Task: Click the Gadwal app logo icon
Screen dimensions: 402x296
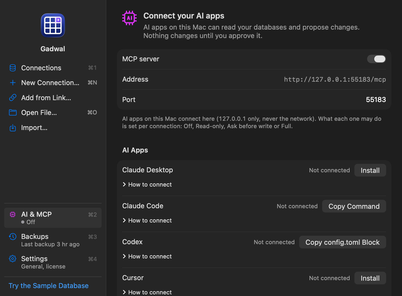Action: (x=53, y=25)
